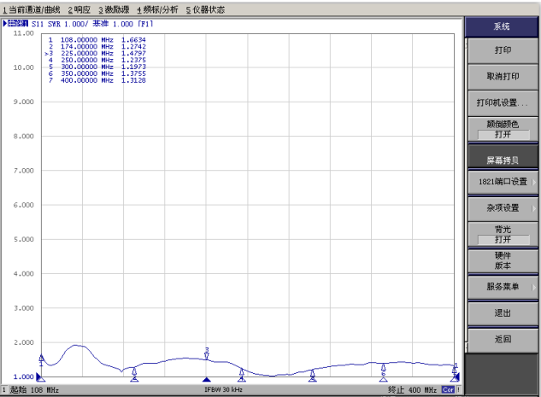Select marker 7 triangle at 400 MHz
Viewport: 541px width, 397px height.
[x=455, y=368]
